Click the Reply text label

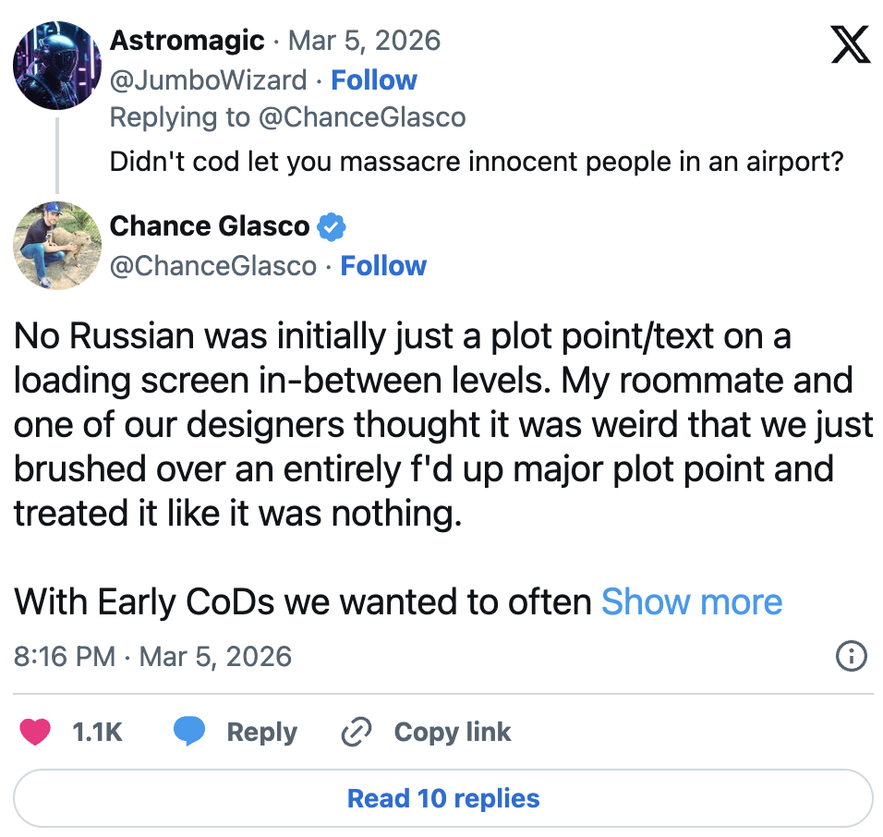point(261,733)
